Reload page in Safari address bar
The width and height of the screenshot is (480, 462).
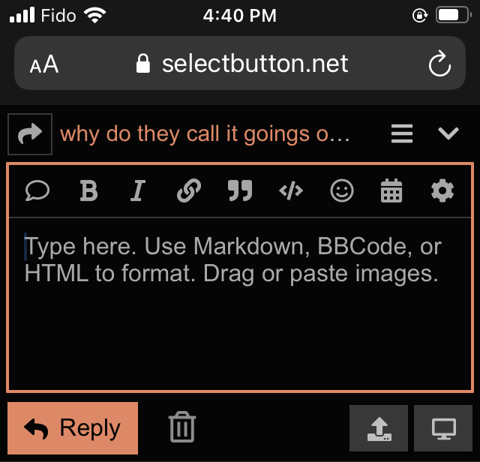pos(439,64)
